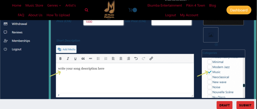257x109 pixels.
Task: Toggle bold formatting in editor
Action: (x=60, y=59)
